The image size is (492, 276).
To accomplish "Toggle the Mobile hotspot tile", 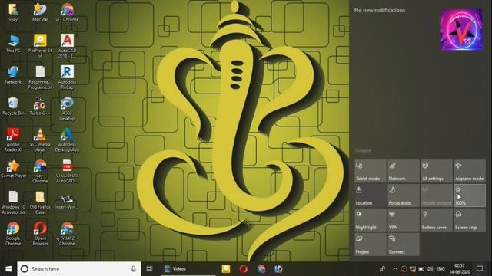I will pos(437,195).
